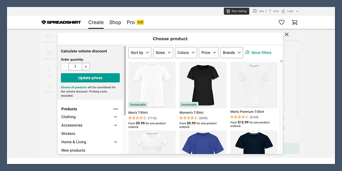The height and width of the screenshot is (171, 342).
Task: Click the Men's Premium T-Shirt title
Action: 247,112
